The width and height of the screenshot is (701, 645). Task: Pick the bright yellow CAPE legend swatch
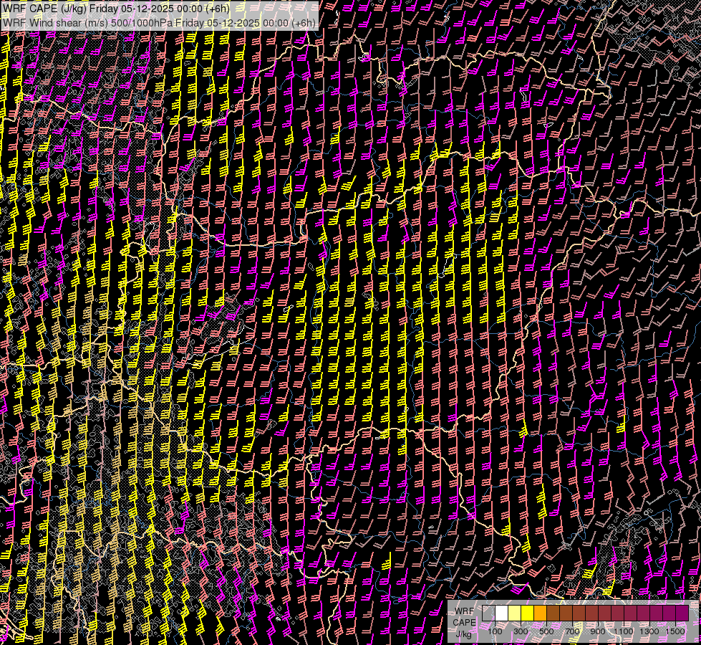[527, 613]
